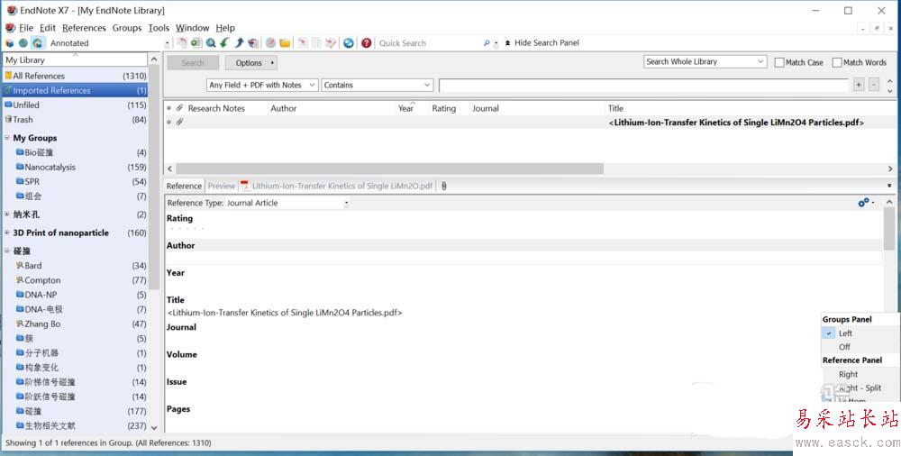The height and width of the screenshot is (456, 901).
Task: Click the Return to Word Processor icon
Action: (x=331, y=42)
